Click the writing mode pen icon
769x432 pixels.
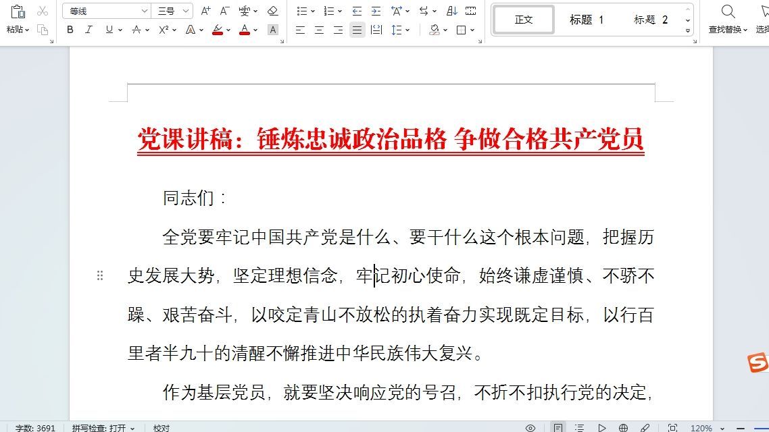click(645, 427)
